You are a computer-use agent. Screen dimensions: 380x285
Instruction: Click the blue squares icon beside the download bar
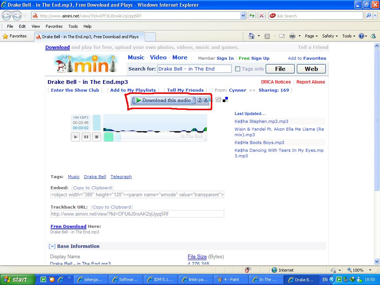click(x=225, y=99)
